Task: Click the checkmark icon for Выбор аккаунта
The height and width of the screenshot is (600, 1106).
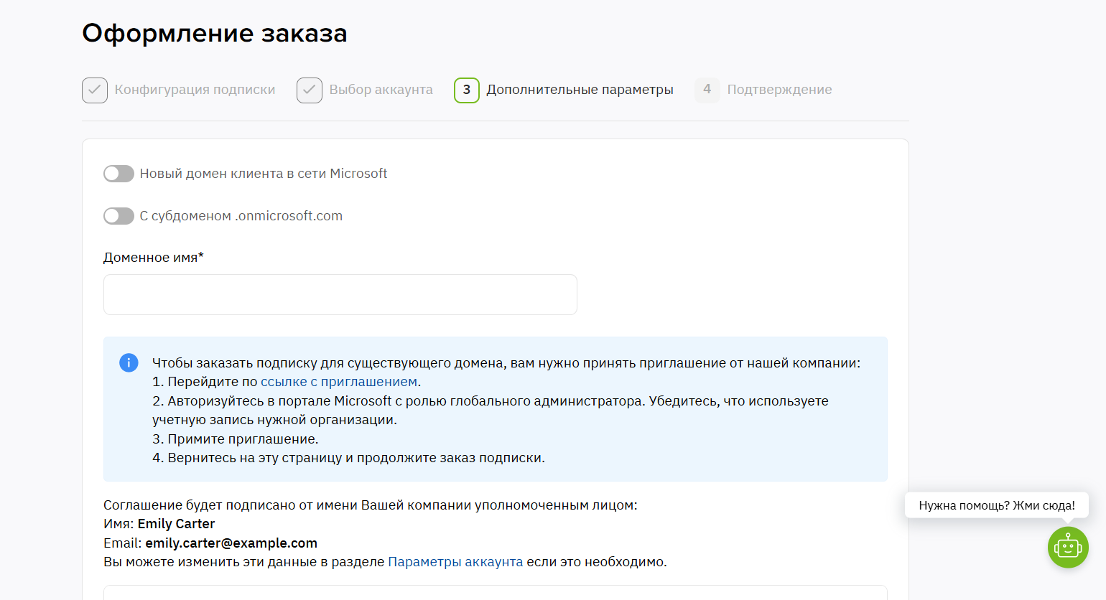Action: pyautogui.click(x=310, y=90)
